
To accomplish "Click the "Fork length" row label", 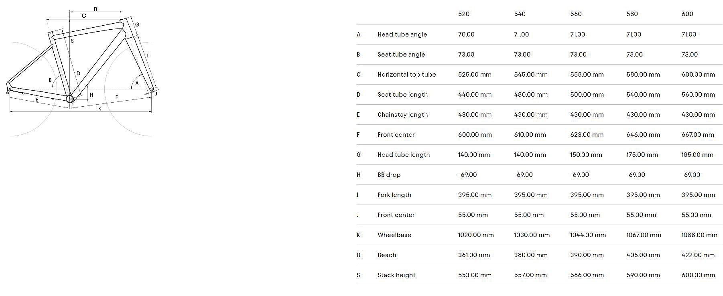I will (x=394, y=195).
